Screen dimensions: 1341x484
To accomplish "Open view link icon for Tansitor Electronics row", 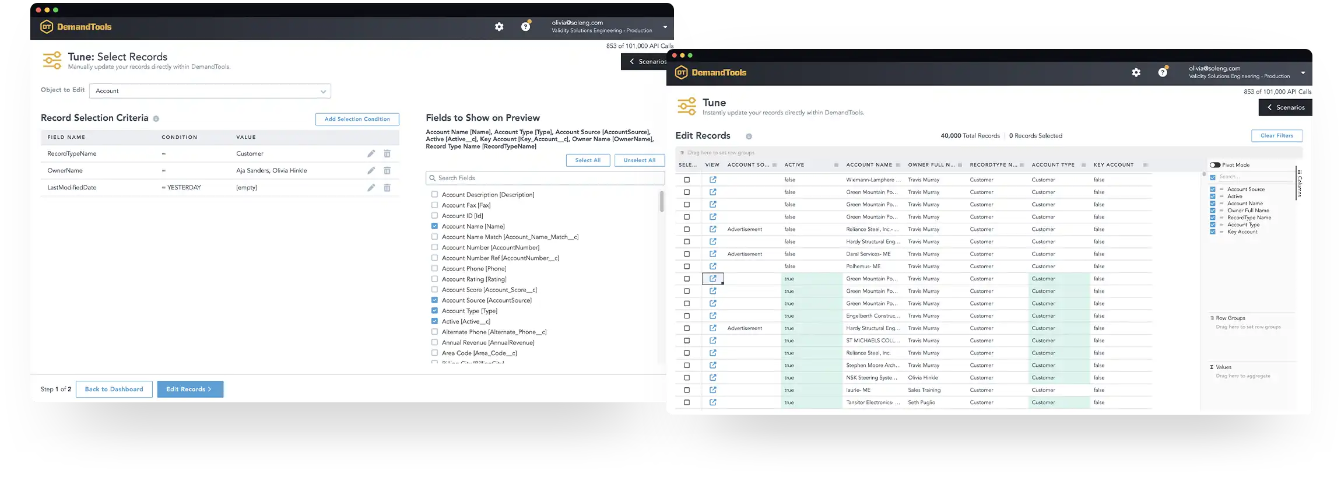I will [x=712, y=402].
